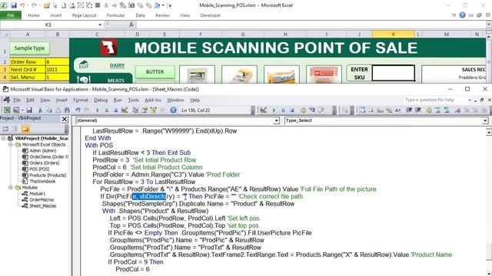Select OrderMacros module in project tree

point(42,199)
